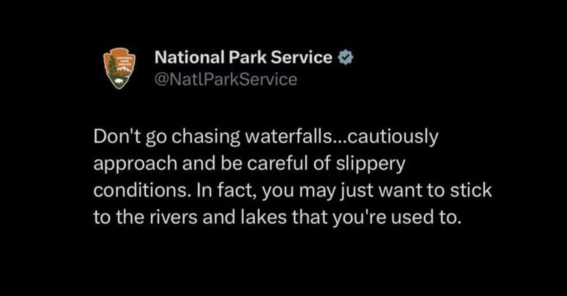Click the snowy mountain in the logo
The image size is (567, 296).
[124, 71]
